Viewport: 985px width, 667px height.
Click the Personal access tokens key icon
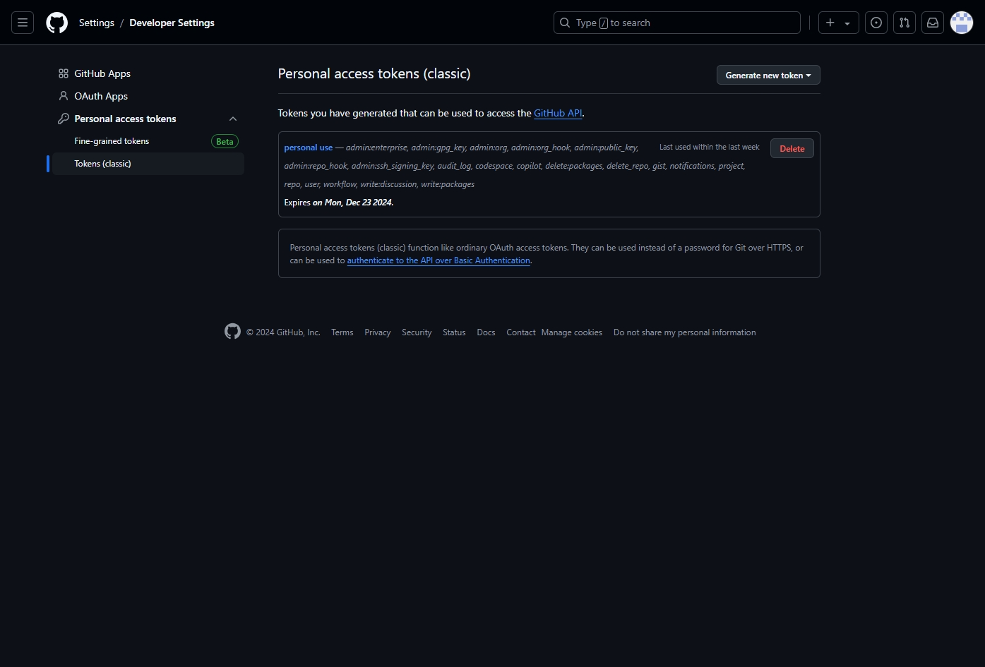pos(64,119)
